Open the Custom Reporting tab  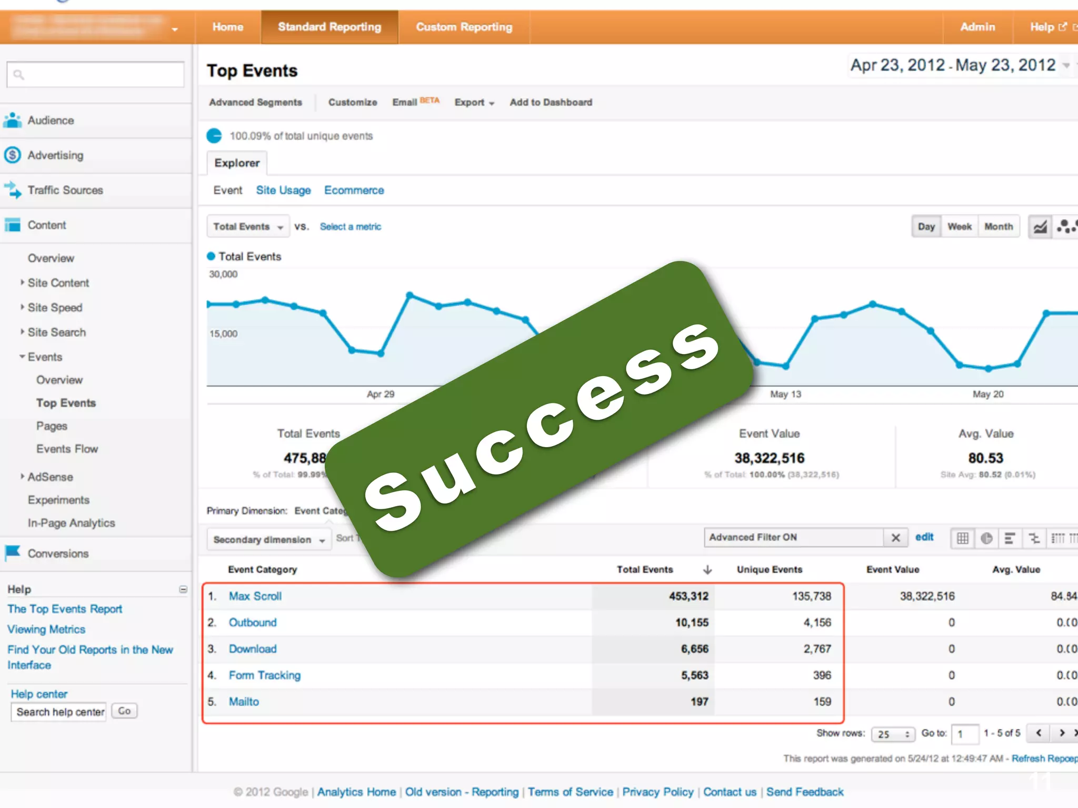tap(464, 27)
